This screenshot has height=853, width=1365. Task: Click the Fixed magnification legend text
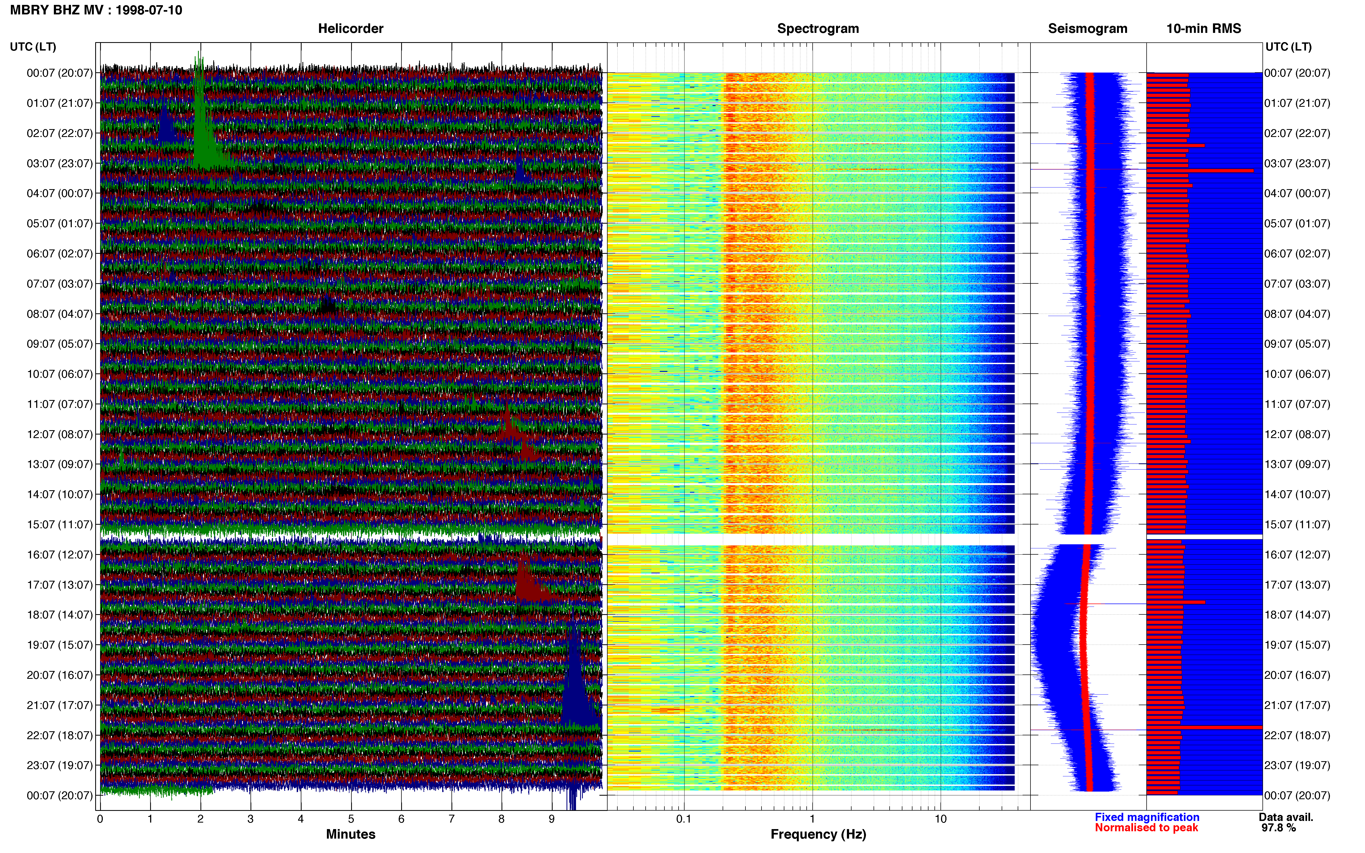[1147, 817]
